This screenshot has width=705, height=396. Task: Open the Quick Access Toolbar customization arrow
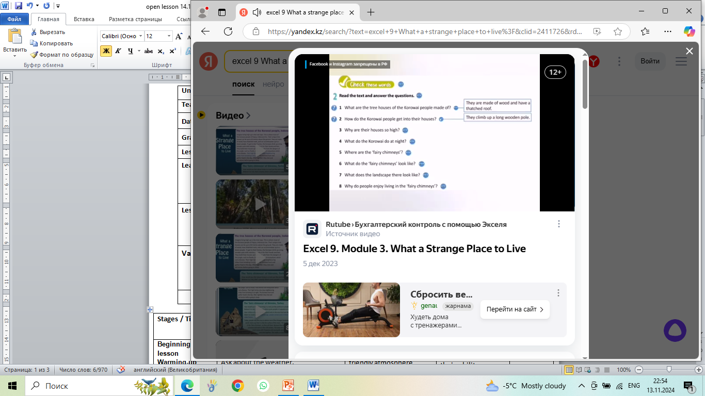57,6
